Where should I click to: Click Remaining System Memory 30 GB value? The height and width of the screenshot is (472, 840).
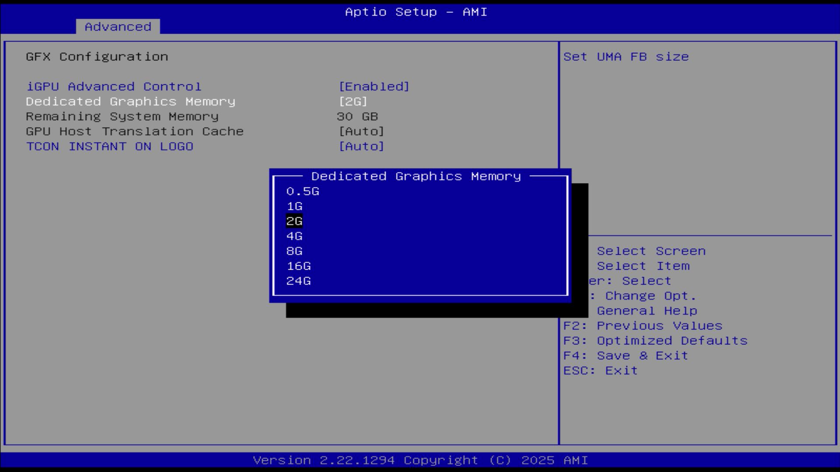coord(357,117)
